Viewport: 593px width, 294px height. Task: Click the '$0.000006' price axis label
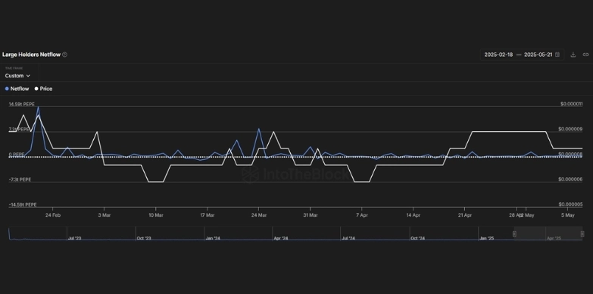pos(570,180)
